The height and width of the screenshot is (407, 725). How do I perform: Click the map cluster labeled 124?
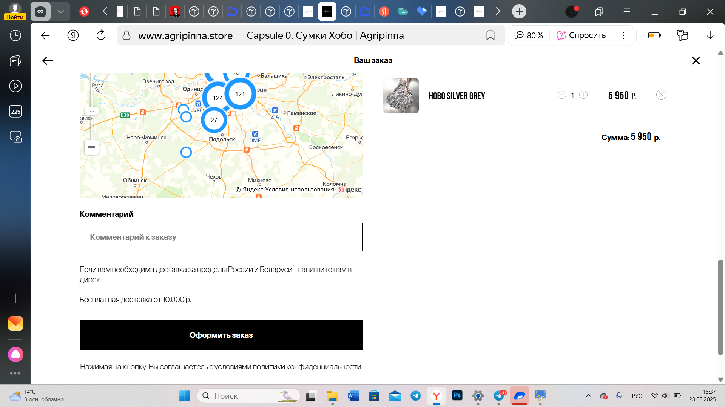click(217, 98)
